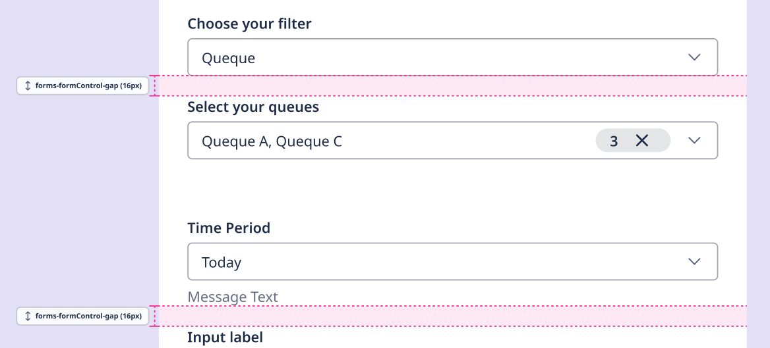Clear selected queues with the X icon
770x348 pixels.
pos(641,141)
